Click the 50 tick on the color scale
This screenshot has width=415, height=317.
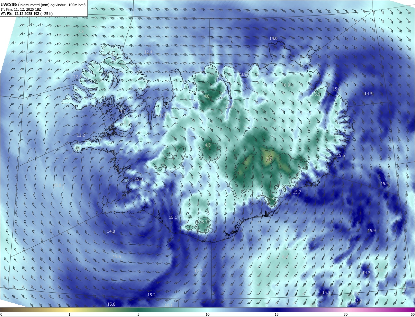click(x=412, y=314)
